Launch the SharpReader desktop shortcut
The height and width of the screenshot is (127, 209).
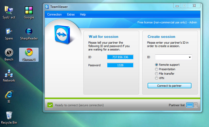(x=29, y=34)
